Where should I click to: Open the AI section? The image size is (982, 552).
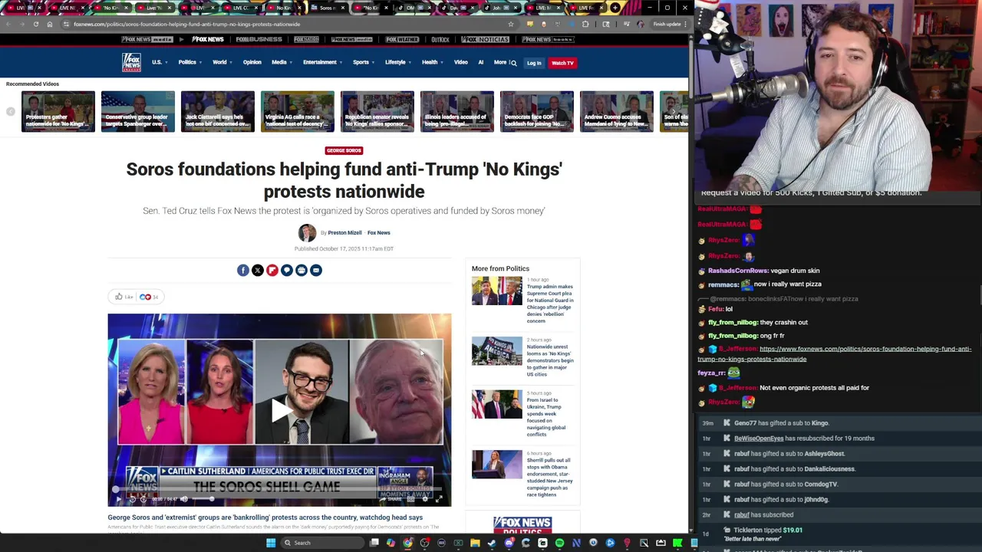pos(481,62)
